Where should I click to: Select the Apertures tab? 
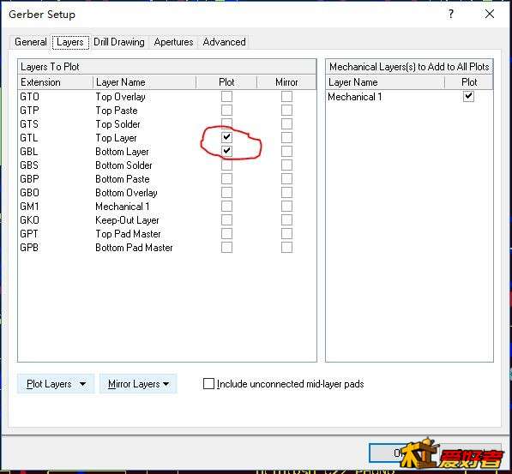point(173,42)
